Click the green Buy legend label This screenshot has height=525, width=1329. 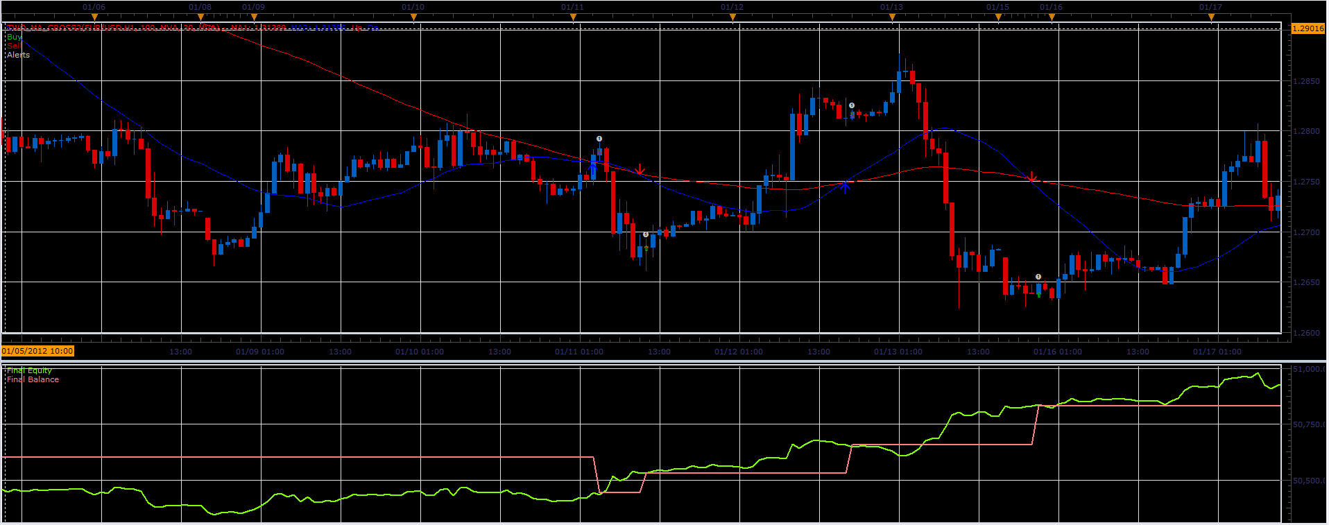[14, 37]
